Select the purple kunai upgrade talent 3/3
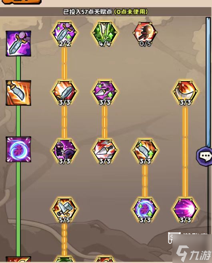 click(x=105, y=93)
